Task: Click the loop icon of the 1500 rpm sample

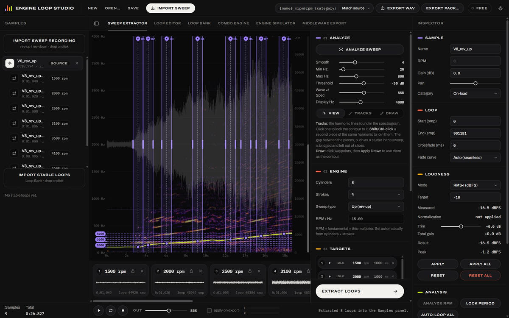Action: (14, 78)
